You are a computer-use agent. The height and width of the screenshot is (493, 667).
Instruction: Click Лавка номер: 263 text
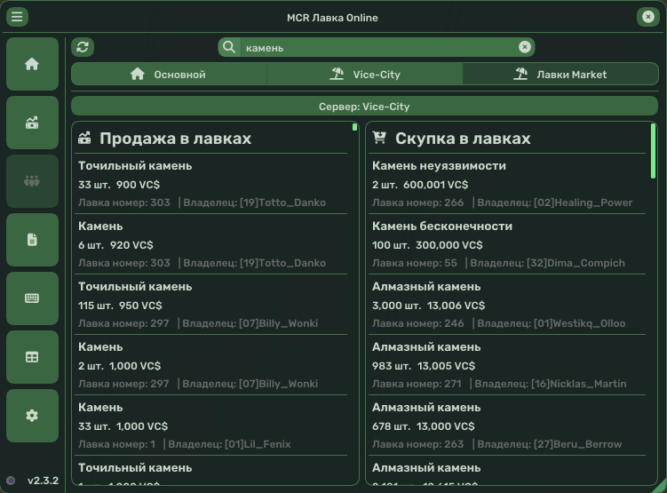(x=417, y=444)
